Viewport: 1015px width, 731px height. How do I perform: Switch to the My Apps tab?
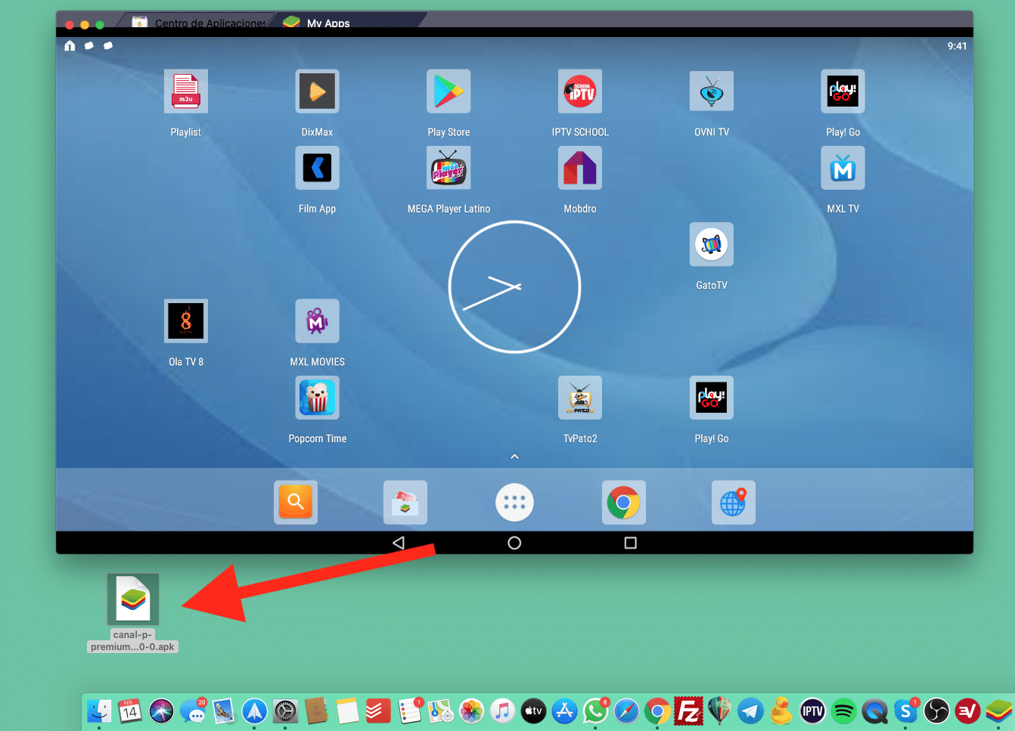[x=327, y=22]
